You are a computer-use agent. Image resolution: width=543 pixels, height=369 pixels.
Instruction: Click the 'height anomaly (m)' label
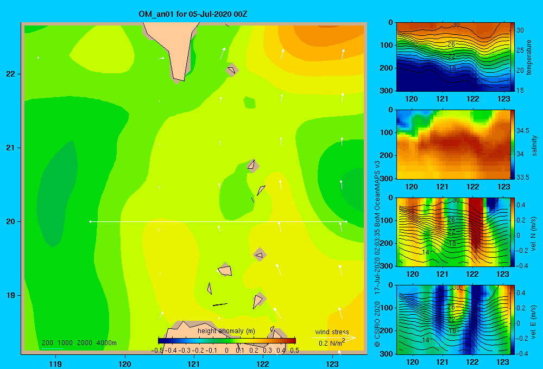click(x=226, y=331)
